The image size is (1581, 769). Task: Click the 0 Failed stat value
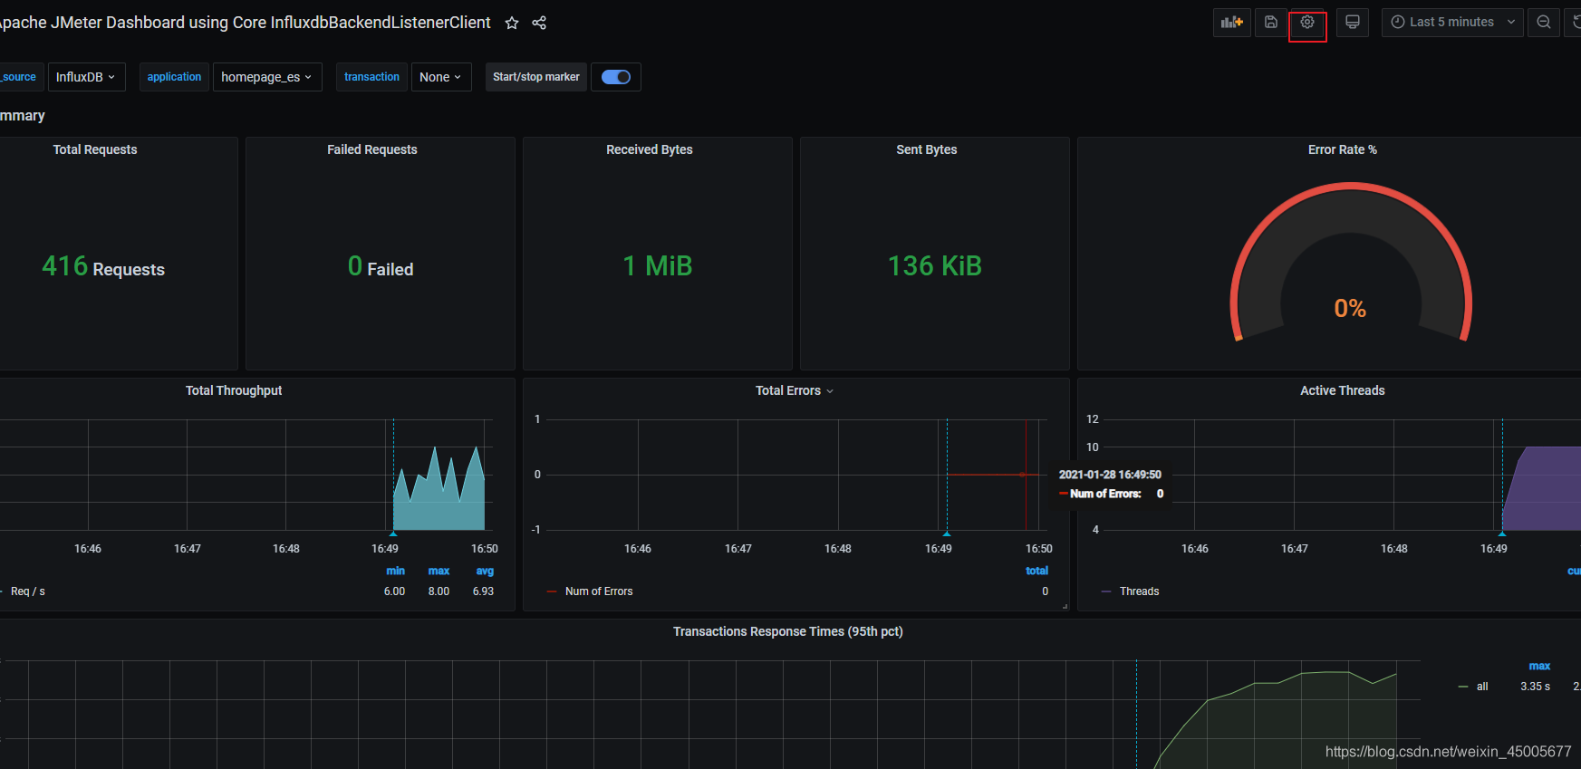pos(381,266)
